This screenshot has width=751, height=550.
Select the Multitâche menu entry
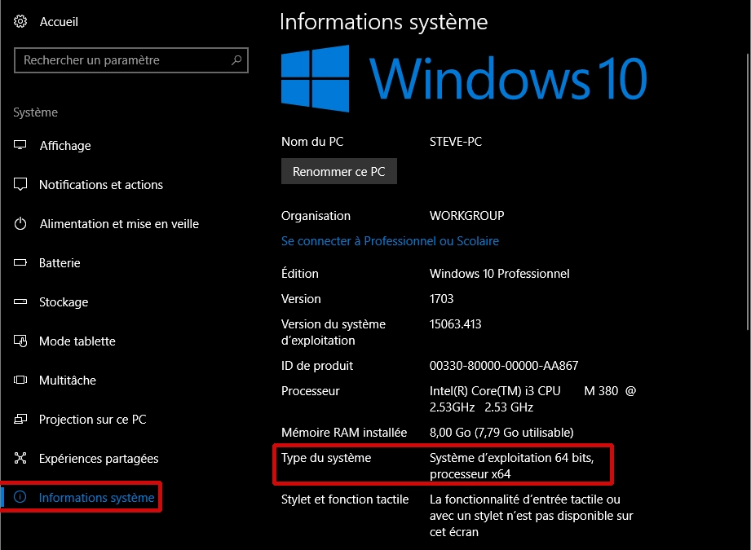coord(68,381)
